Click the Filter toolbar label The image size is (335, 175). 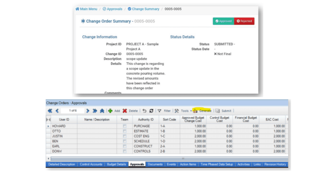(x=167, y=111)
